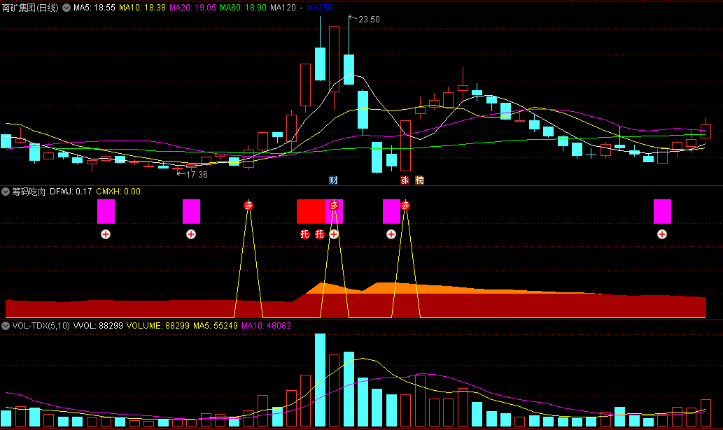This screenshot has height=430, width=723.
Task: Select the MA10: 18.38 label
Action: 143,8
